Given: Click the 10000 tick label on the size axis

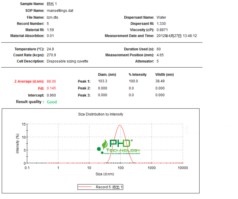Looking at the screenshot, I should 183,168.
